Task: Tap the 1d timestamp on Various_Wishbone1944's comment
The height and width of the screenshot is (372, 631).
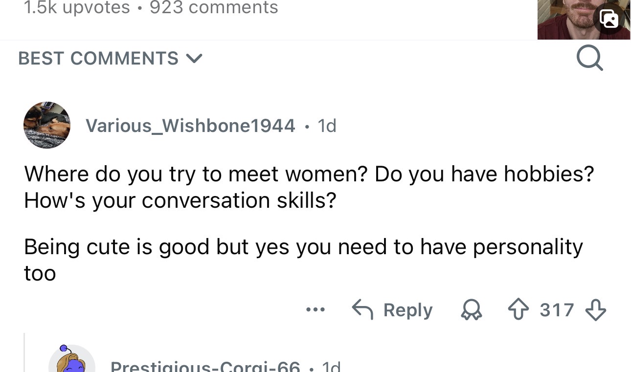Action: pyautogui.click(x=327, y=126)
